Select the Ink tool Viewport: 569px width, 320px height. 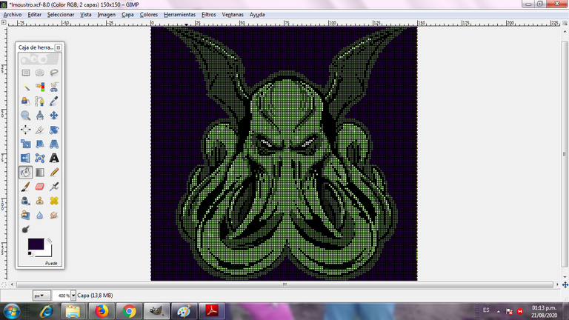pos(25,201)
